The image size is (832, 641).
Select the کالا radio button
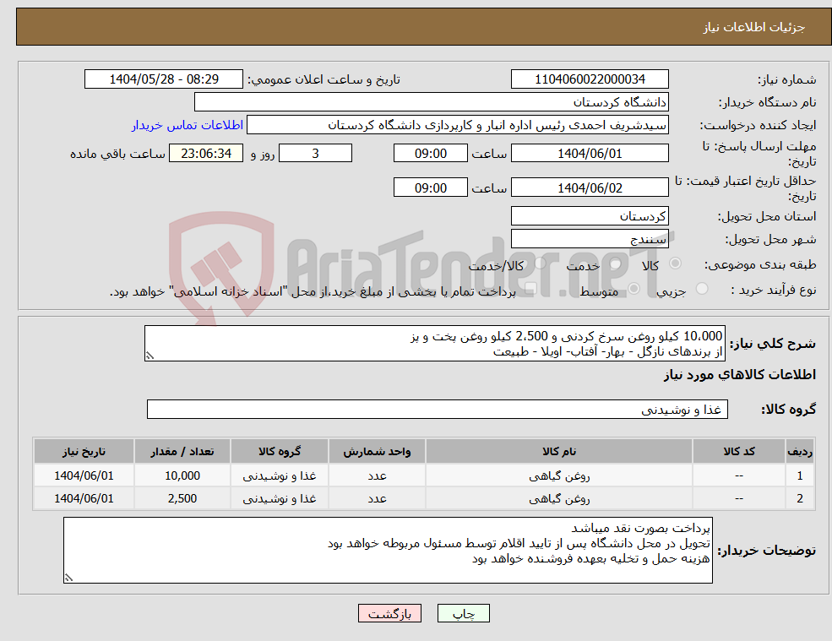click(x=675, y=265)
